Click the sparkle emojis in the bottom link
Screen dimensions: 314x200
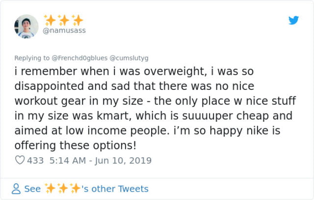64,189
